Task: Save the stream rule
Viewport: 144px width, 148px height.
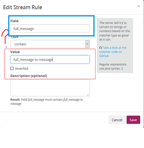Action: point(133,120)
